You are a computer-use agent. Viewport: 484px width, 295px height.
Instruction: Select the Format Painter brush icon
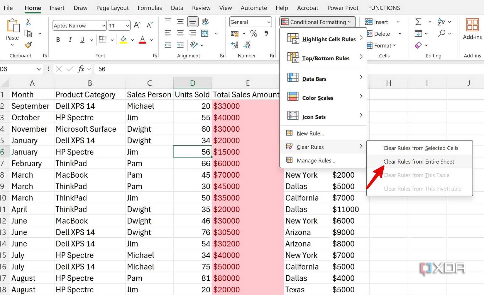point(28,45)
